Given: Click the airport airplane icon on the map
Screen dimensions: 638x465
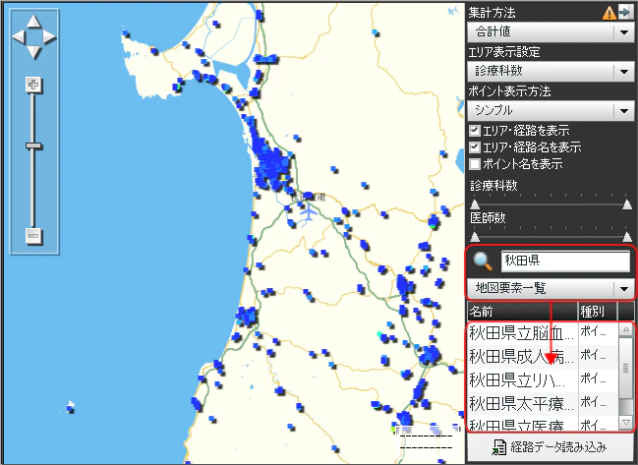Looking at the screenshot, I should (x=309, y=212).
